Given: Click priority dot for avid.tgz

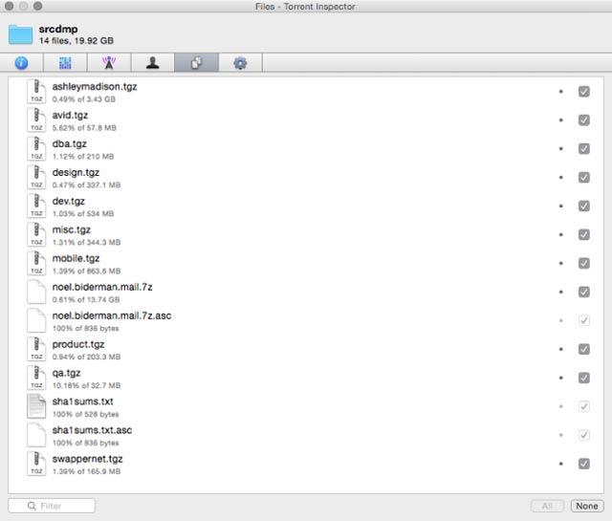Looking at the screenshot, I should click(561, 119).
